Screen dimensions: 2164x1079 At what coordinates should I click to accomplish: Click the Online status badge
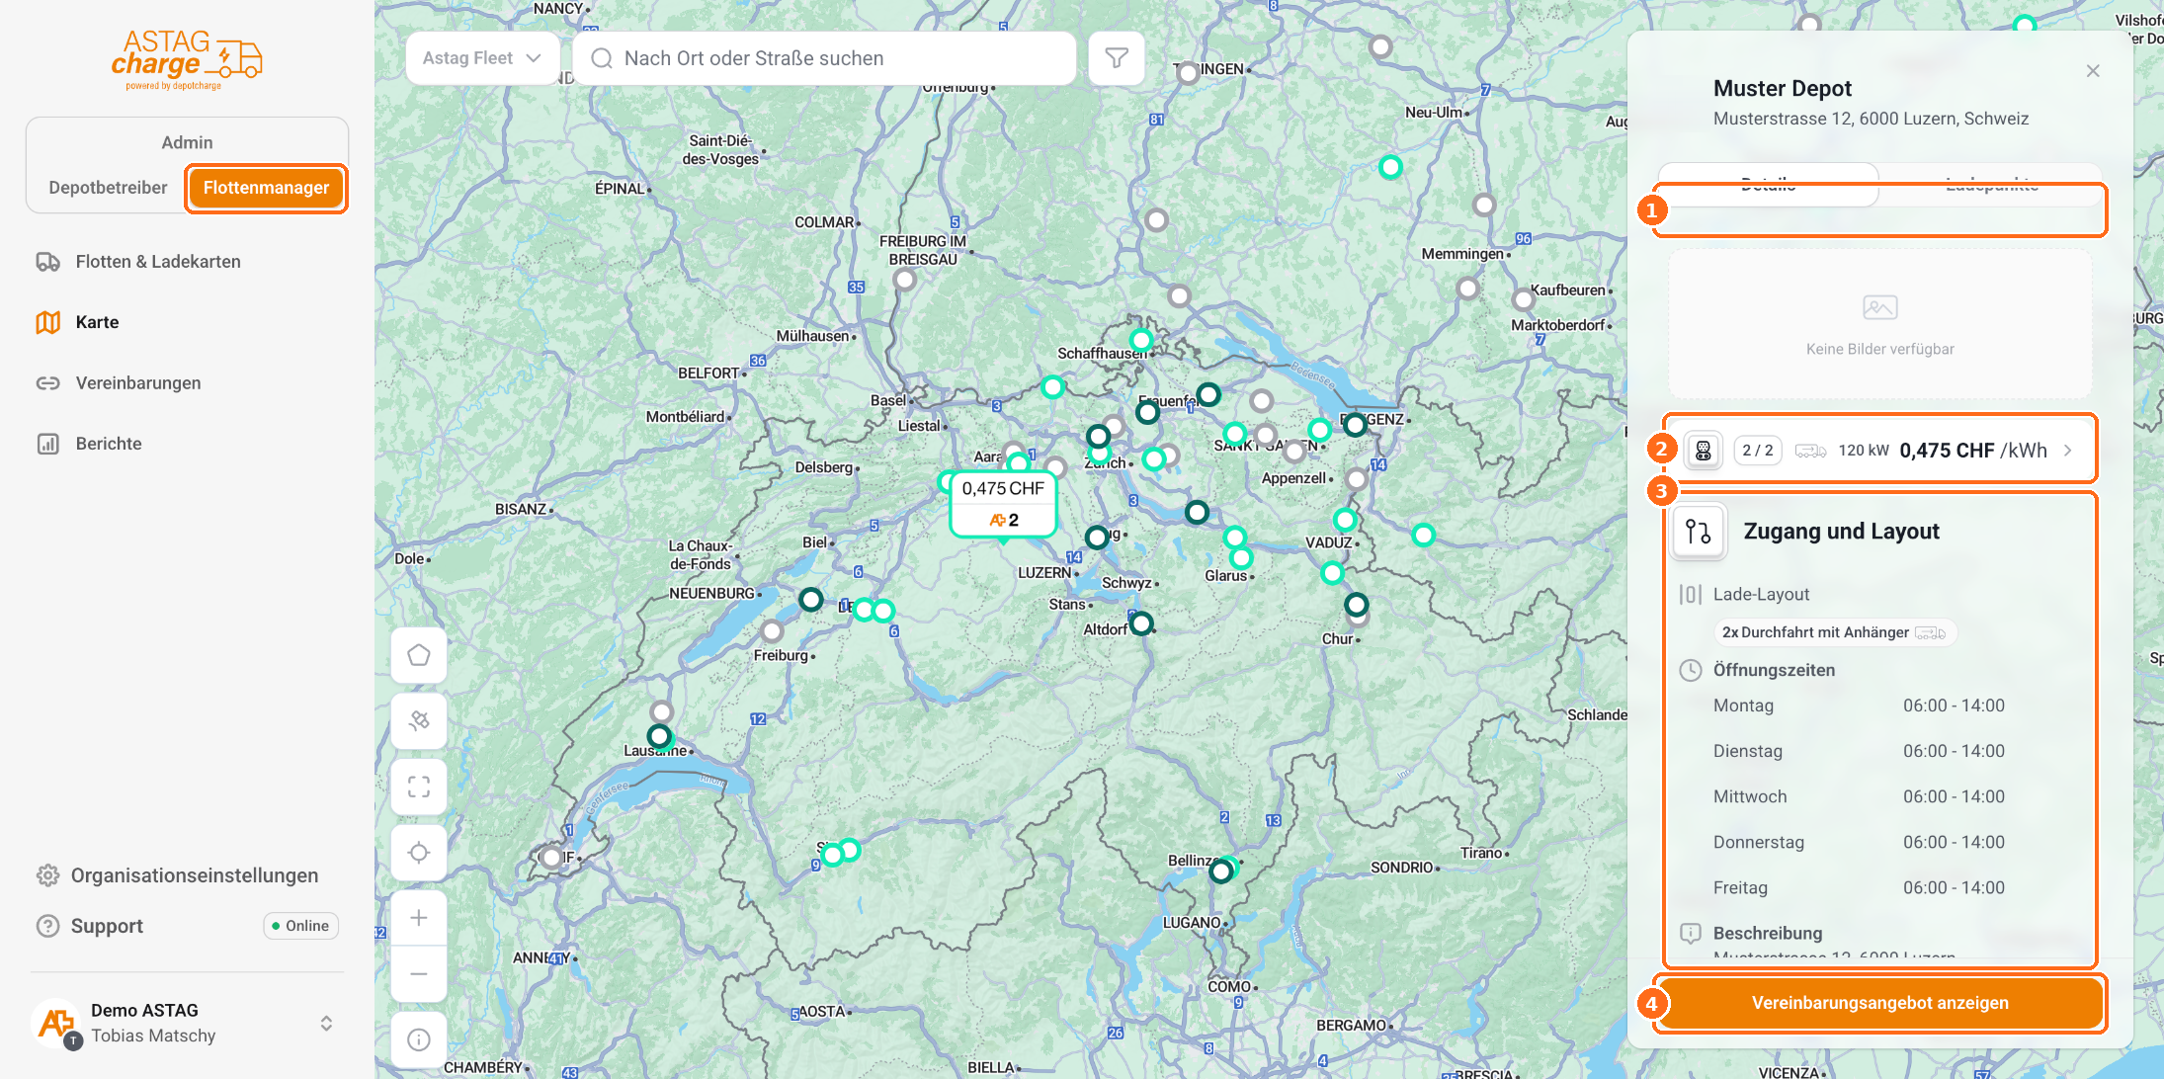tap(301, 926)
